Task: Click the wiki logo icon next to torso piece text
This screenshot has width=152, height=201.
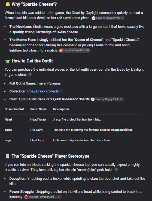Action: [x=94, y=18]
